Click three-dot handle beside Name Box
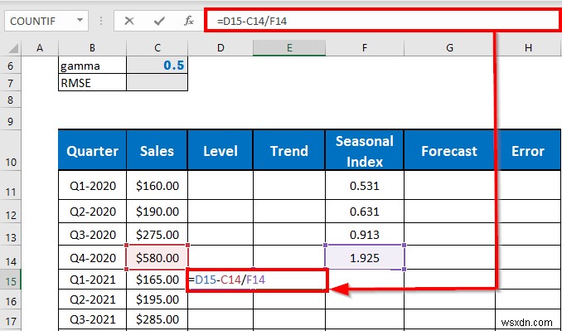 click(101, 22)
